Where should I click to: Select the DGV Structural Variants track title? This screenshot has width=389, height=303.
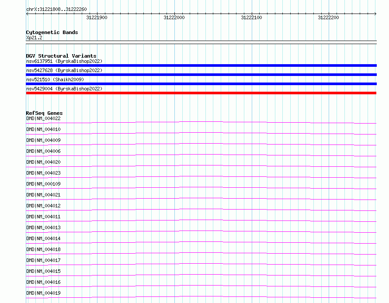61,56
